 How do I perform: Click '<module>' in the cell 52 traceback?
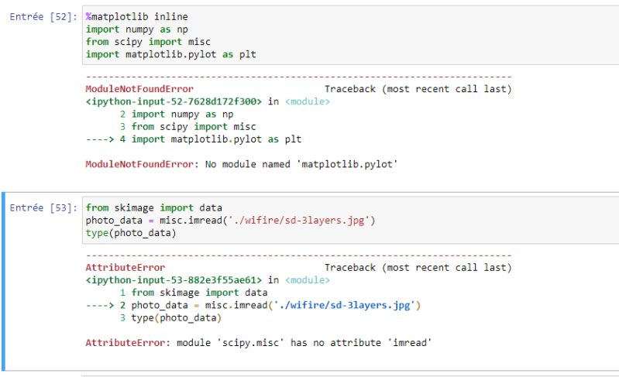307,101
